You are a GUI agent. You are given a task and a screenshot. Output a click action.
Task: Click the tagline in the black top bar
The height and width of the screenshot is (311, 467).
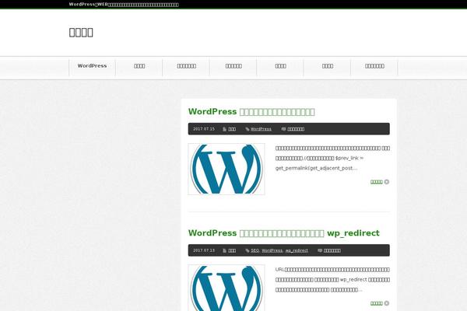coord(124,5)
